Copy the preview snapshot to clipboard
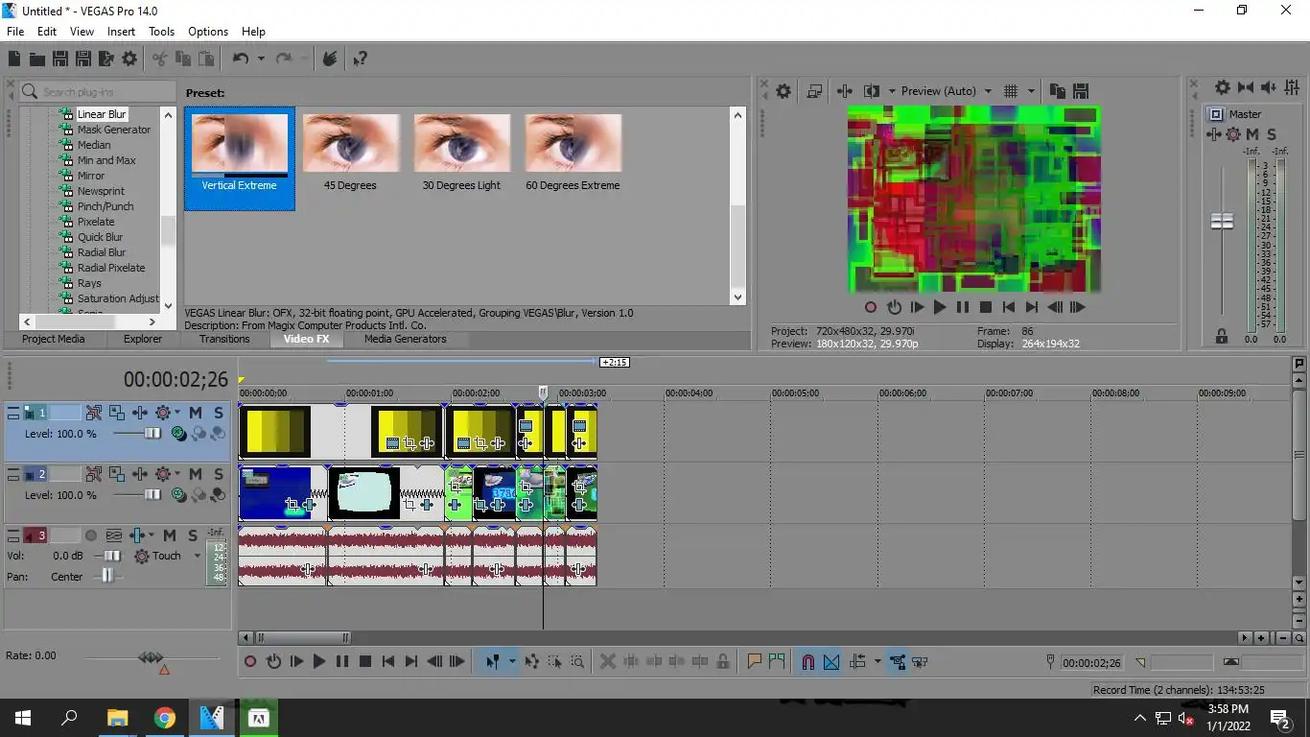Screen dimensions: 1310x737 [1058, 91]
